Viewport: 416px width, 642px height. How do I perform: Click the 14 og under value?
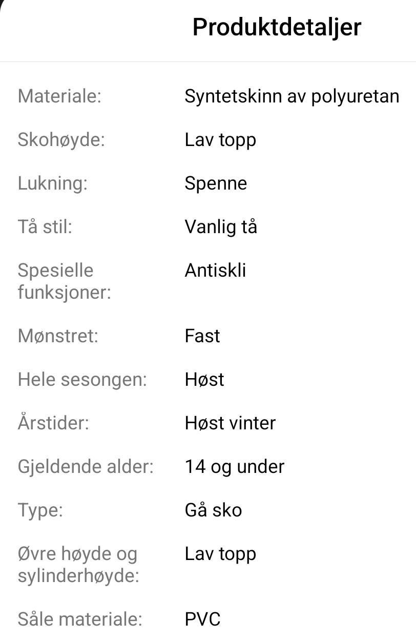coord(235,467)
